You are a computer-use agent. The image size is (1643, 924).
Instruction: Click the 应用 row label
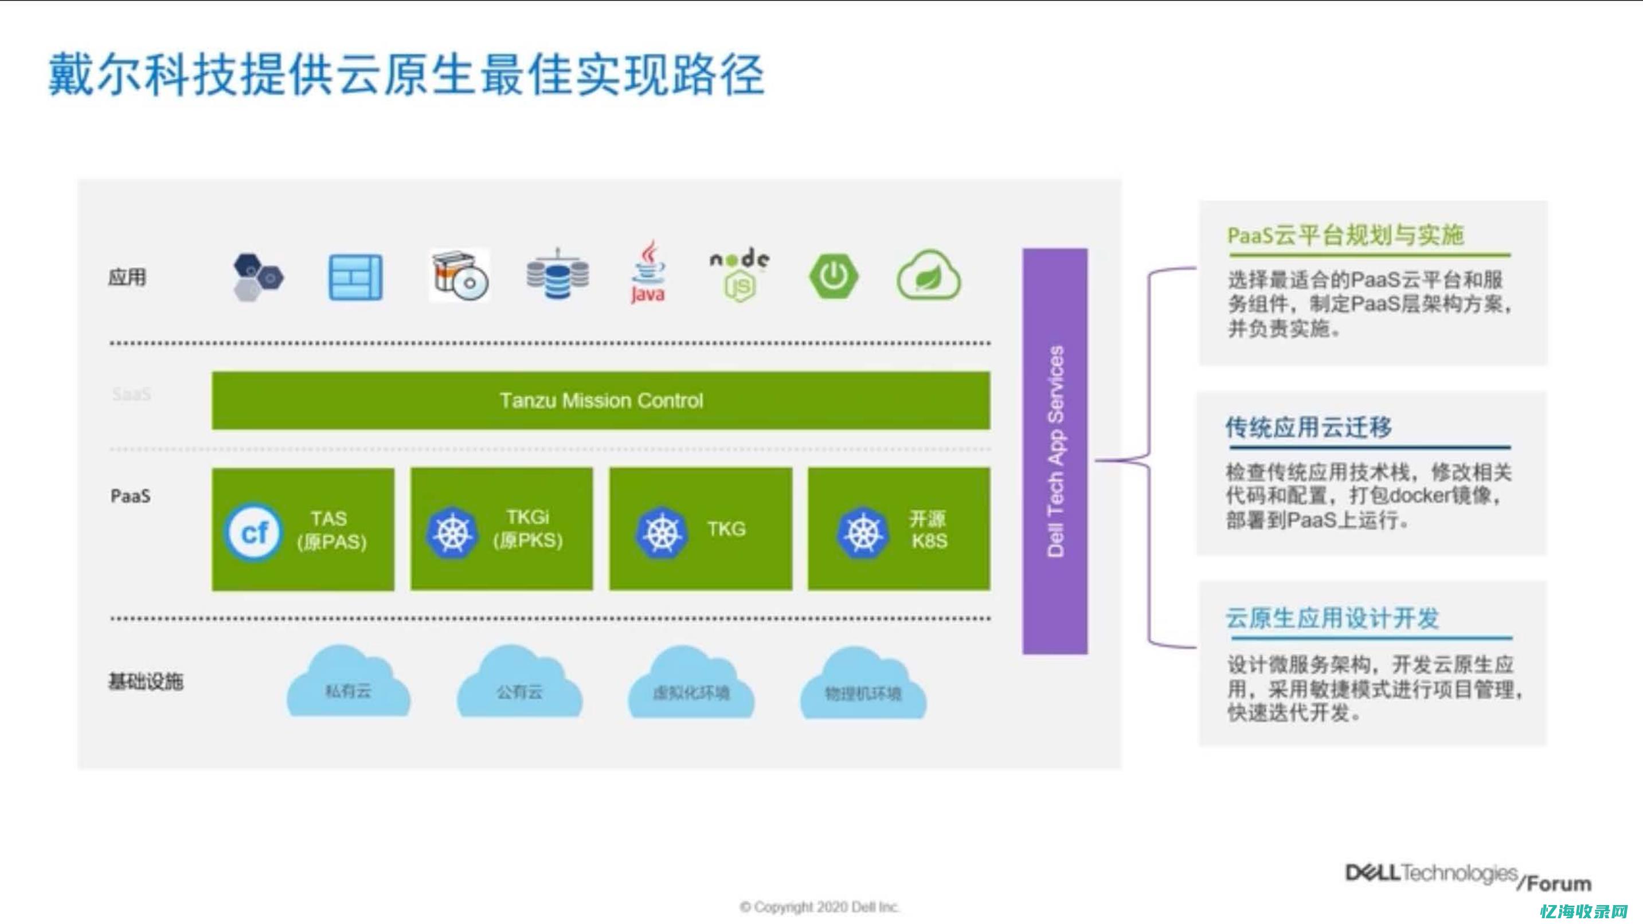[127, 277]
